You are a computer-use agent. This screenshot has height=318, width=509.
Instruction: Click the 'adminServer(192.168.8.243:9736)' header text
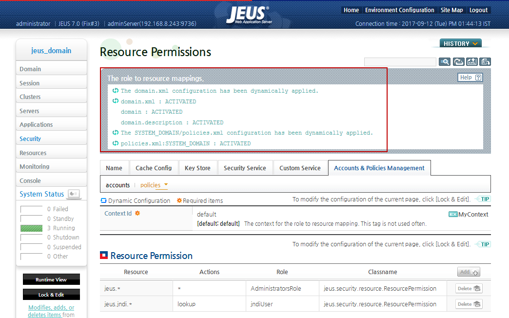(152, 24)
